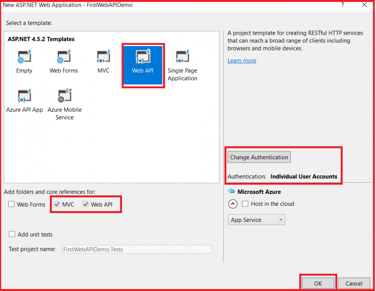Select the Empty template icon
The image size is (376, 291).
click(24, 57)
